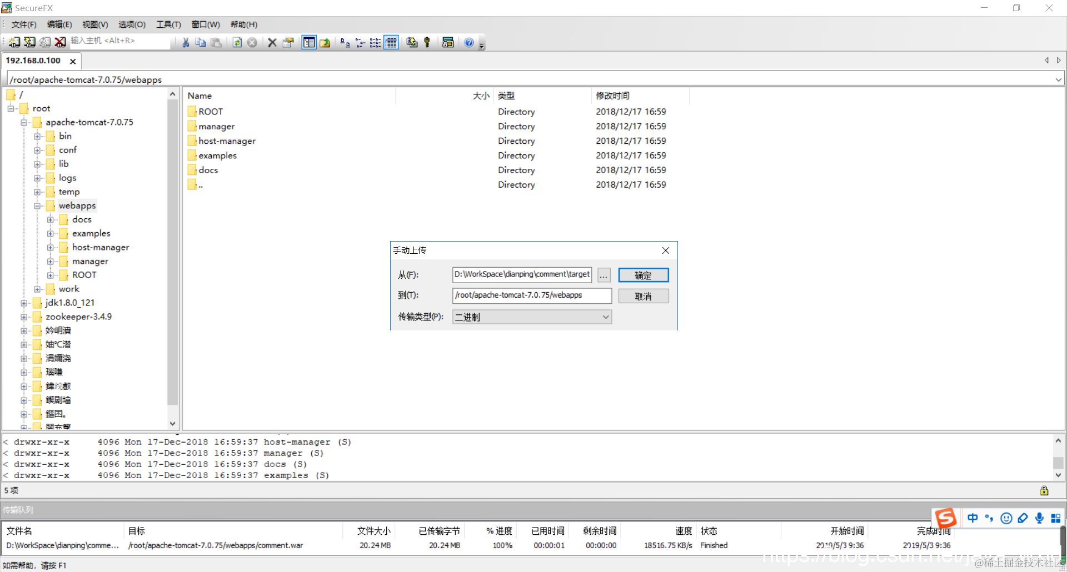Viewport: 1067px width, 572px height.
Task: Open the 文件(F) menu
Action: click(24, 24)
